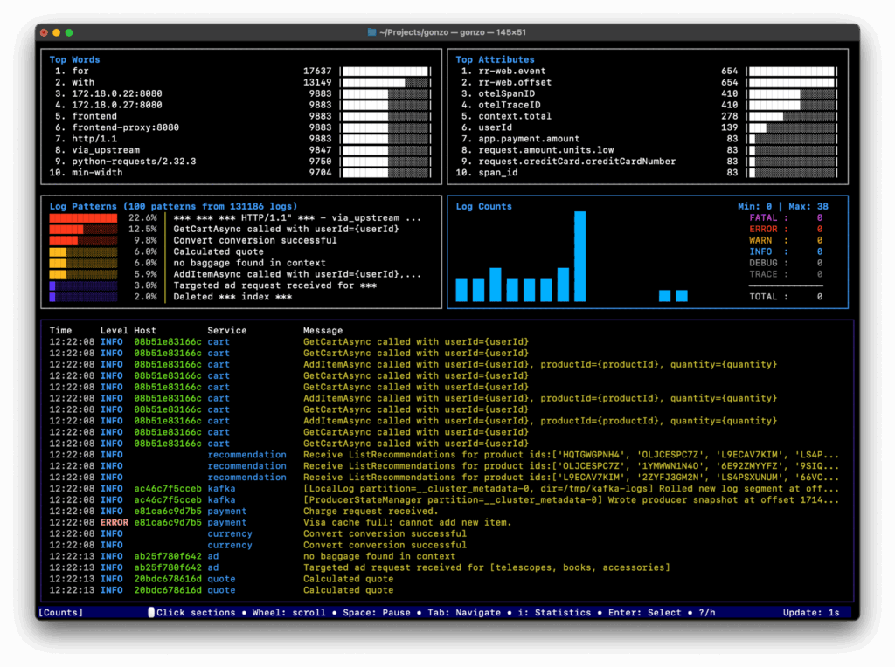Click the "i: Statistics" hint in the status bar
895x667 pixels.
tap(555, 613)
